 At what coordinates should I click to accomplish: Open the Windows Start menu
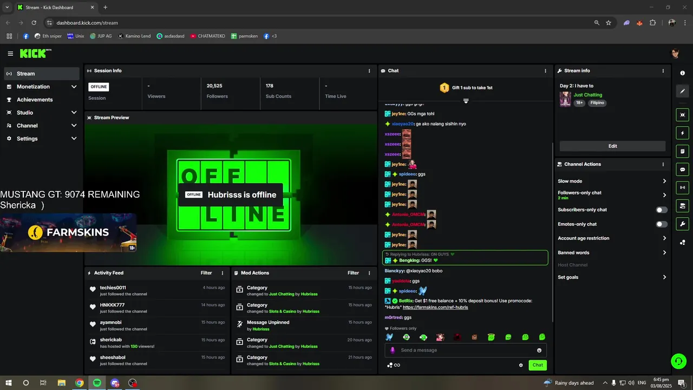(x=8, y=383)
